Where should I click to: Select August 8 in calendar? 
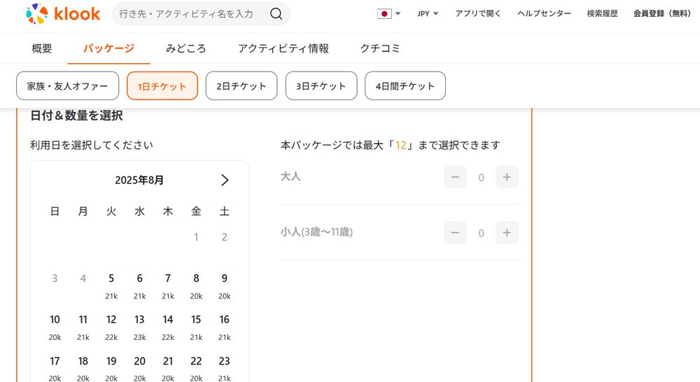tap(196, 286)
